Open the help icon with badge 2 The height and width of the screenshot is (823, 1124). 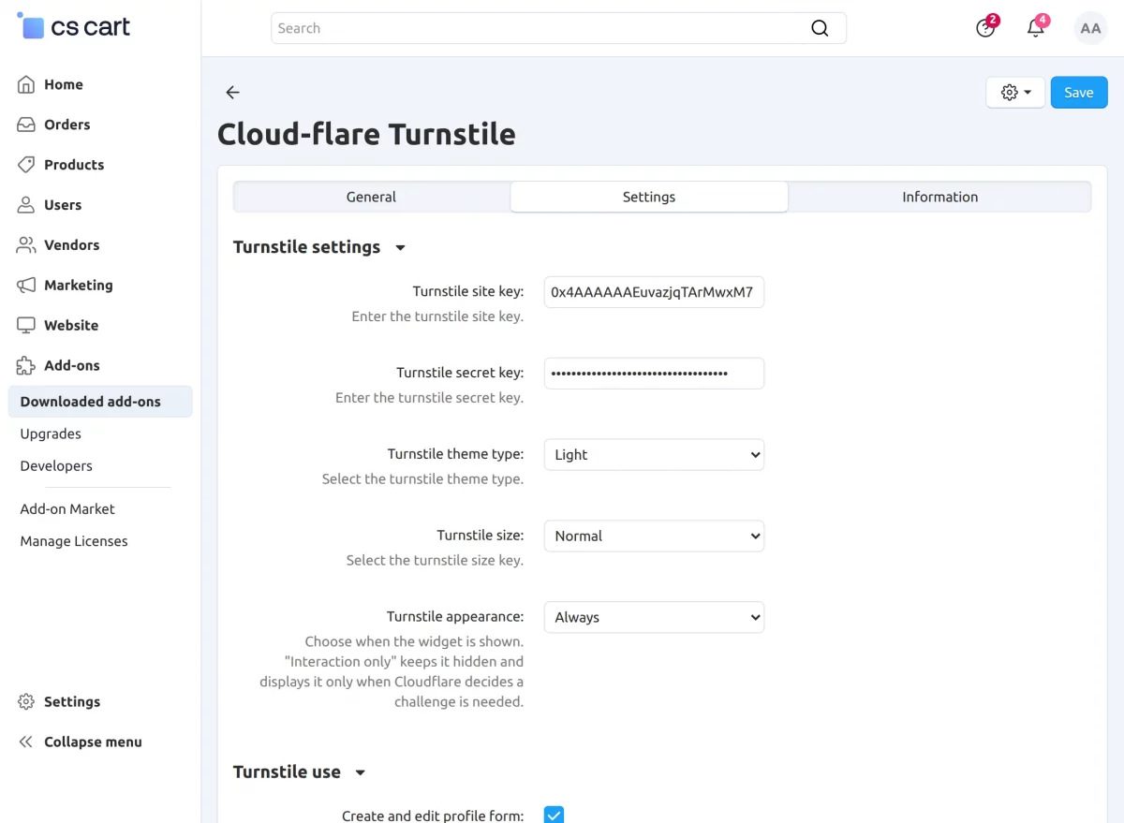click(x=985, y=27)
